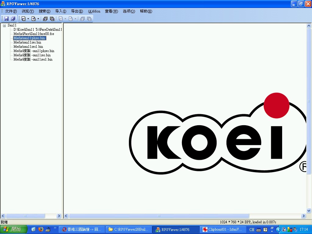This screenshot has height=234, width=312.
Task: Click the greyed-out batch import icon
Action: [x=83, y=19]
